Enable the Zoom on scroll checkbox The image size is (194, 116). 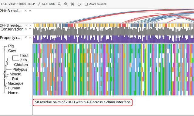click(x=86, y=4)
